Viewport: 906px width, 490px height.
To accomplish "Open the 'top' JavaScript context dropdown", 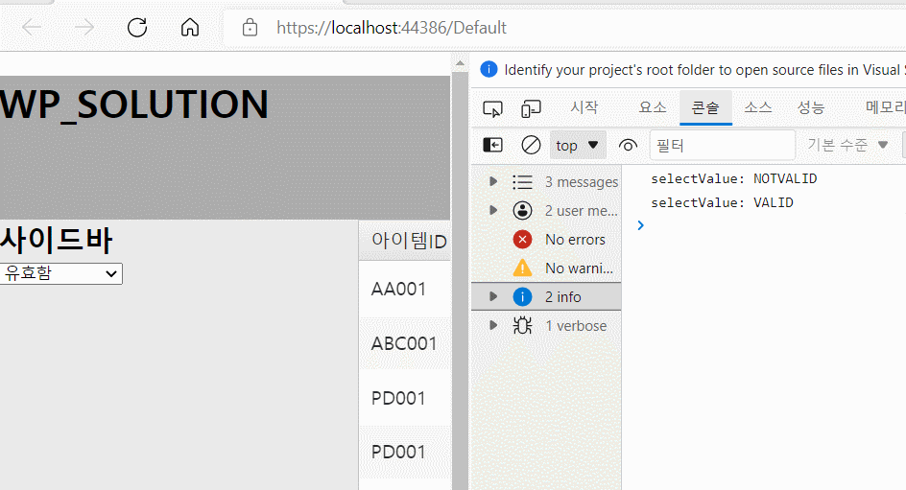I will point(578,146).
